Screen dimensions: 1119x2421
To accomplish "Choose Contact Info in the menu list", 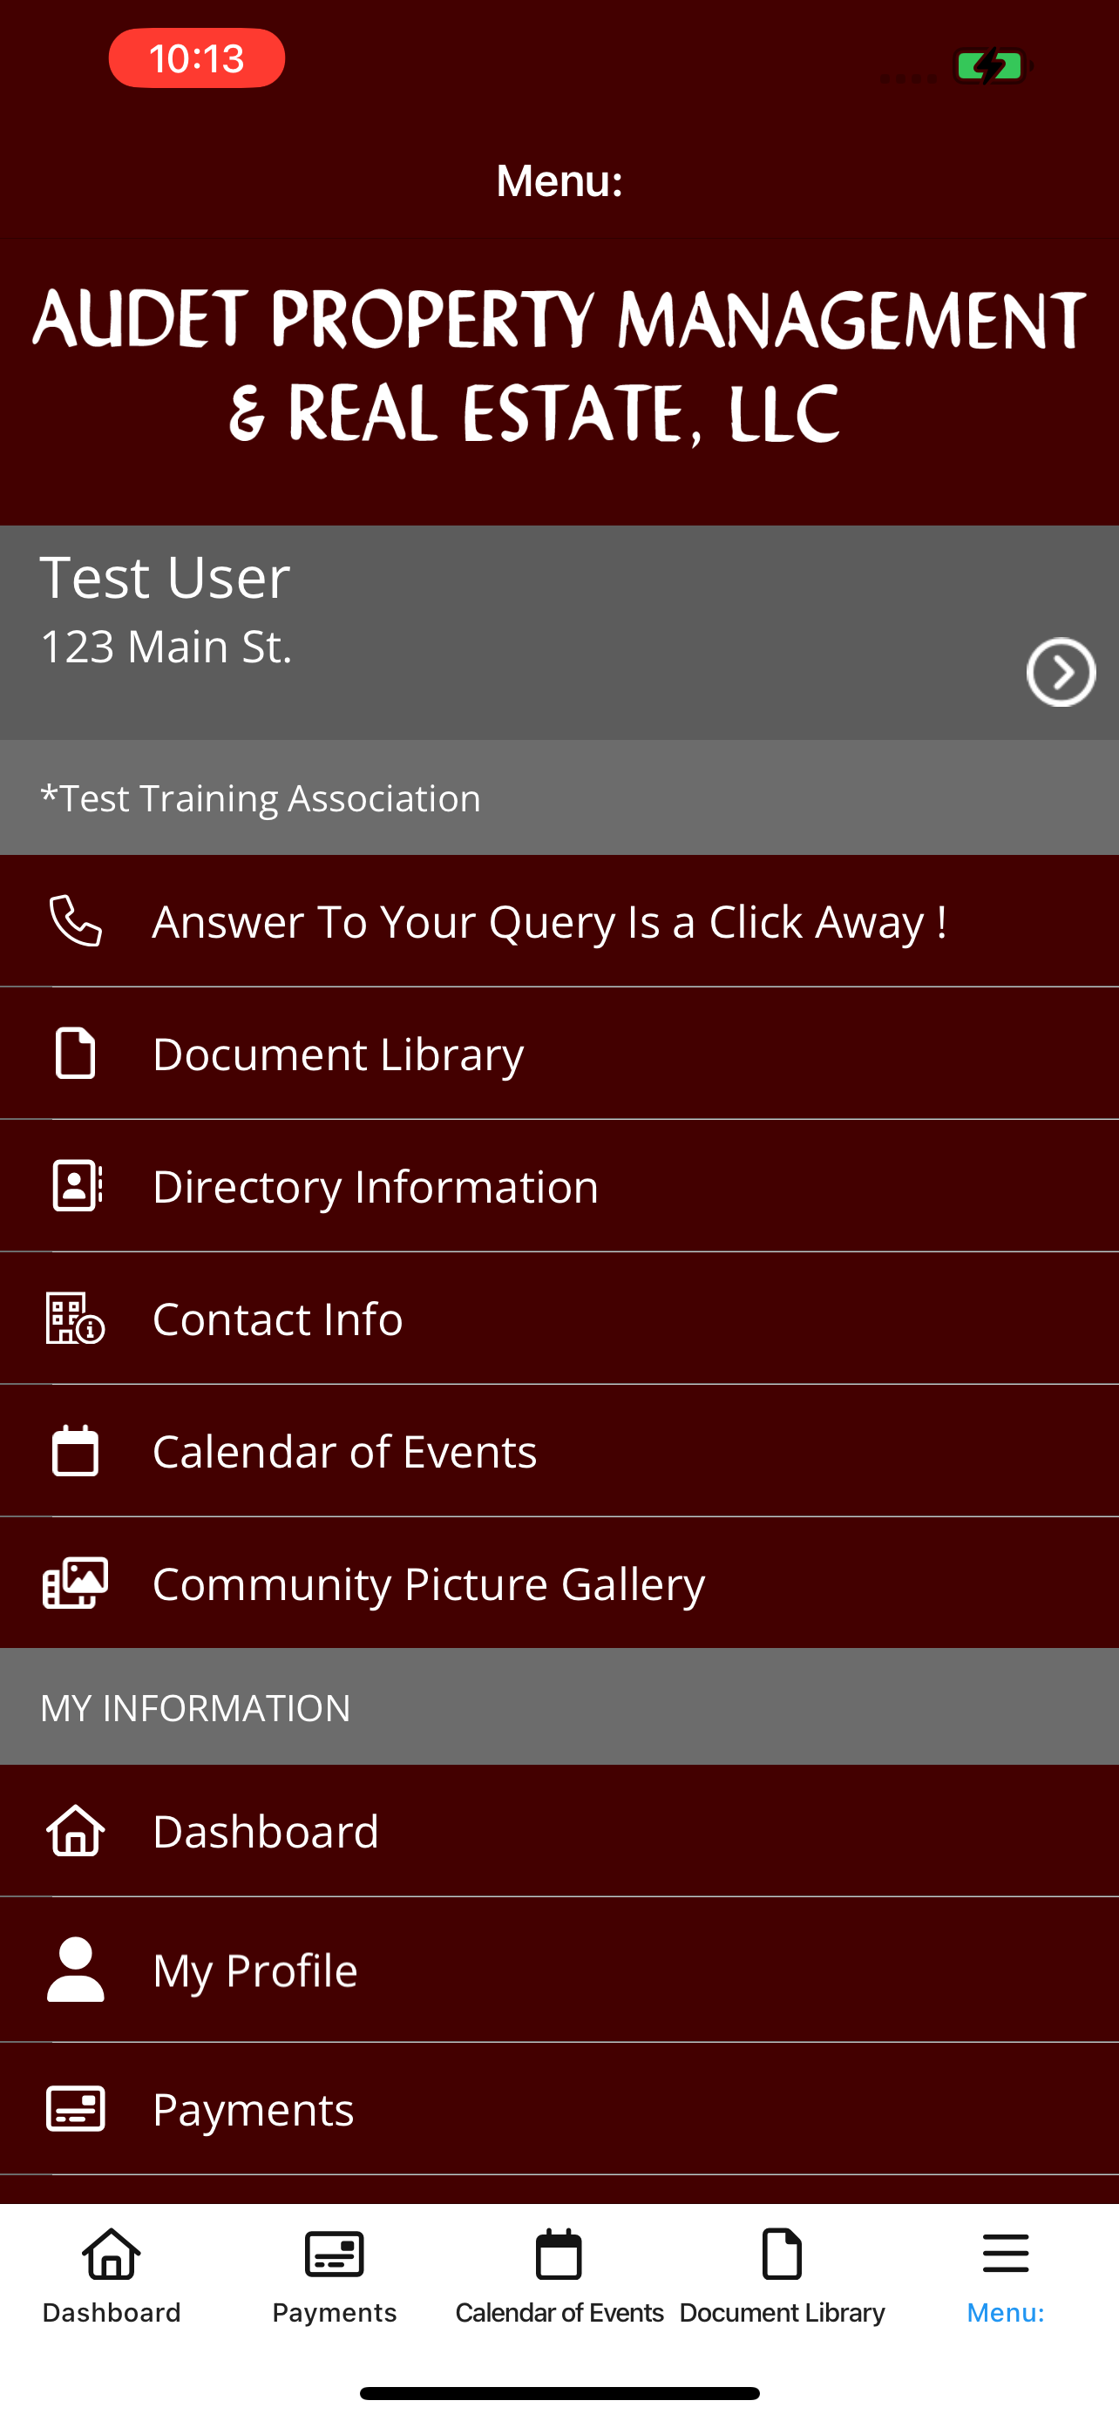I will (559, 1318).
